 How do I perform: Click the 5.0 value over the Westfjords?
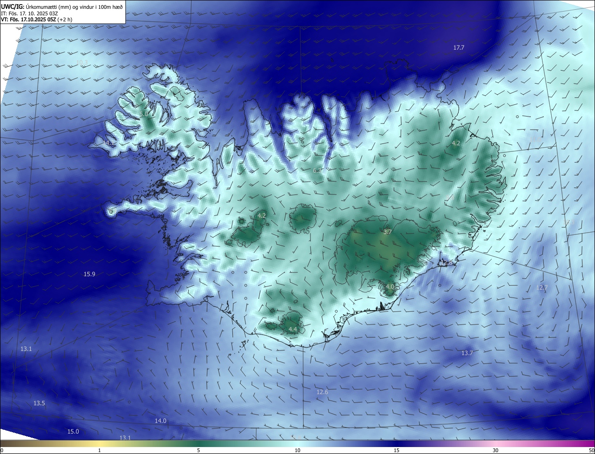click(x=144, y=114)
